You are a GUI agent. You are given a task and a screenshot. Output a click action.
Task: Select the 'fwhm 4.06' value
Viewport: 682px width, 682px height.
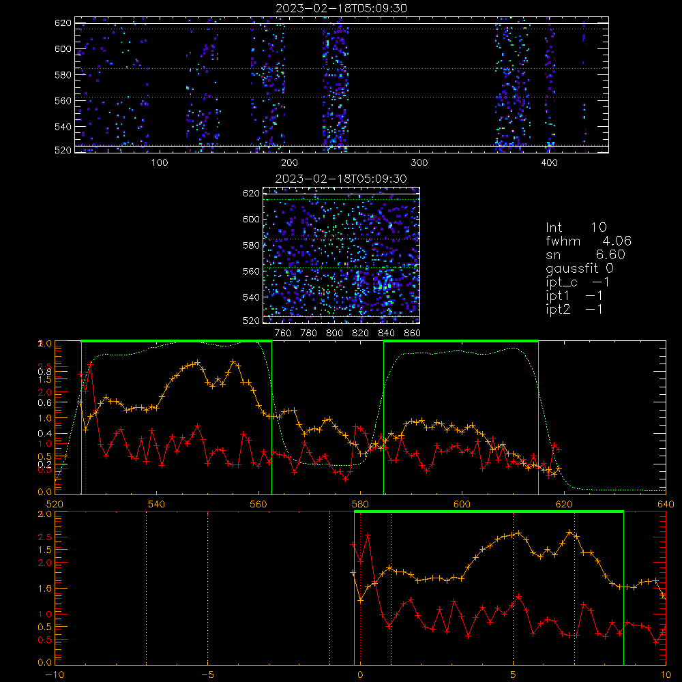[x=589, y=241]
